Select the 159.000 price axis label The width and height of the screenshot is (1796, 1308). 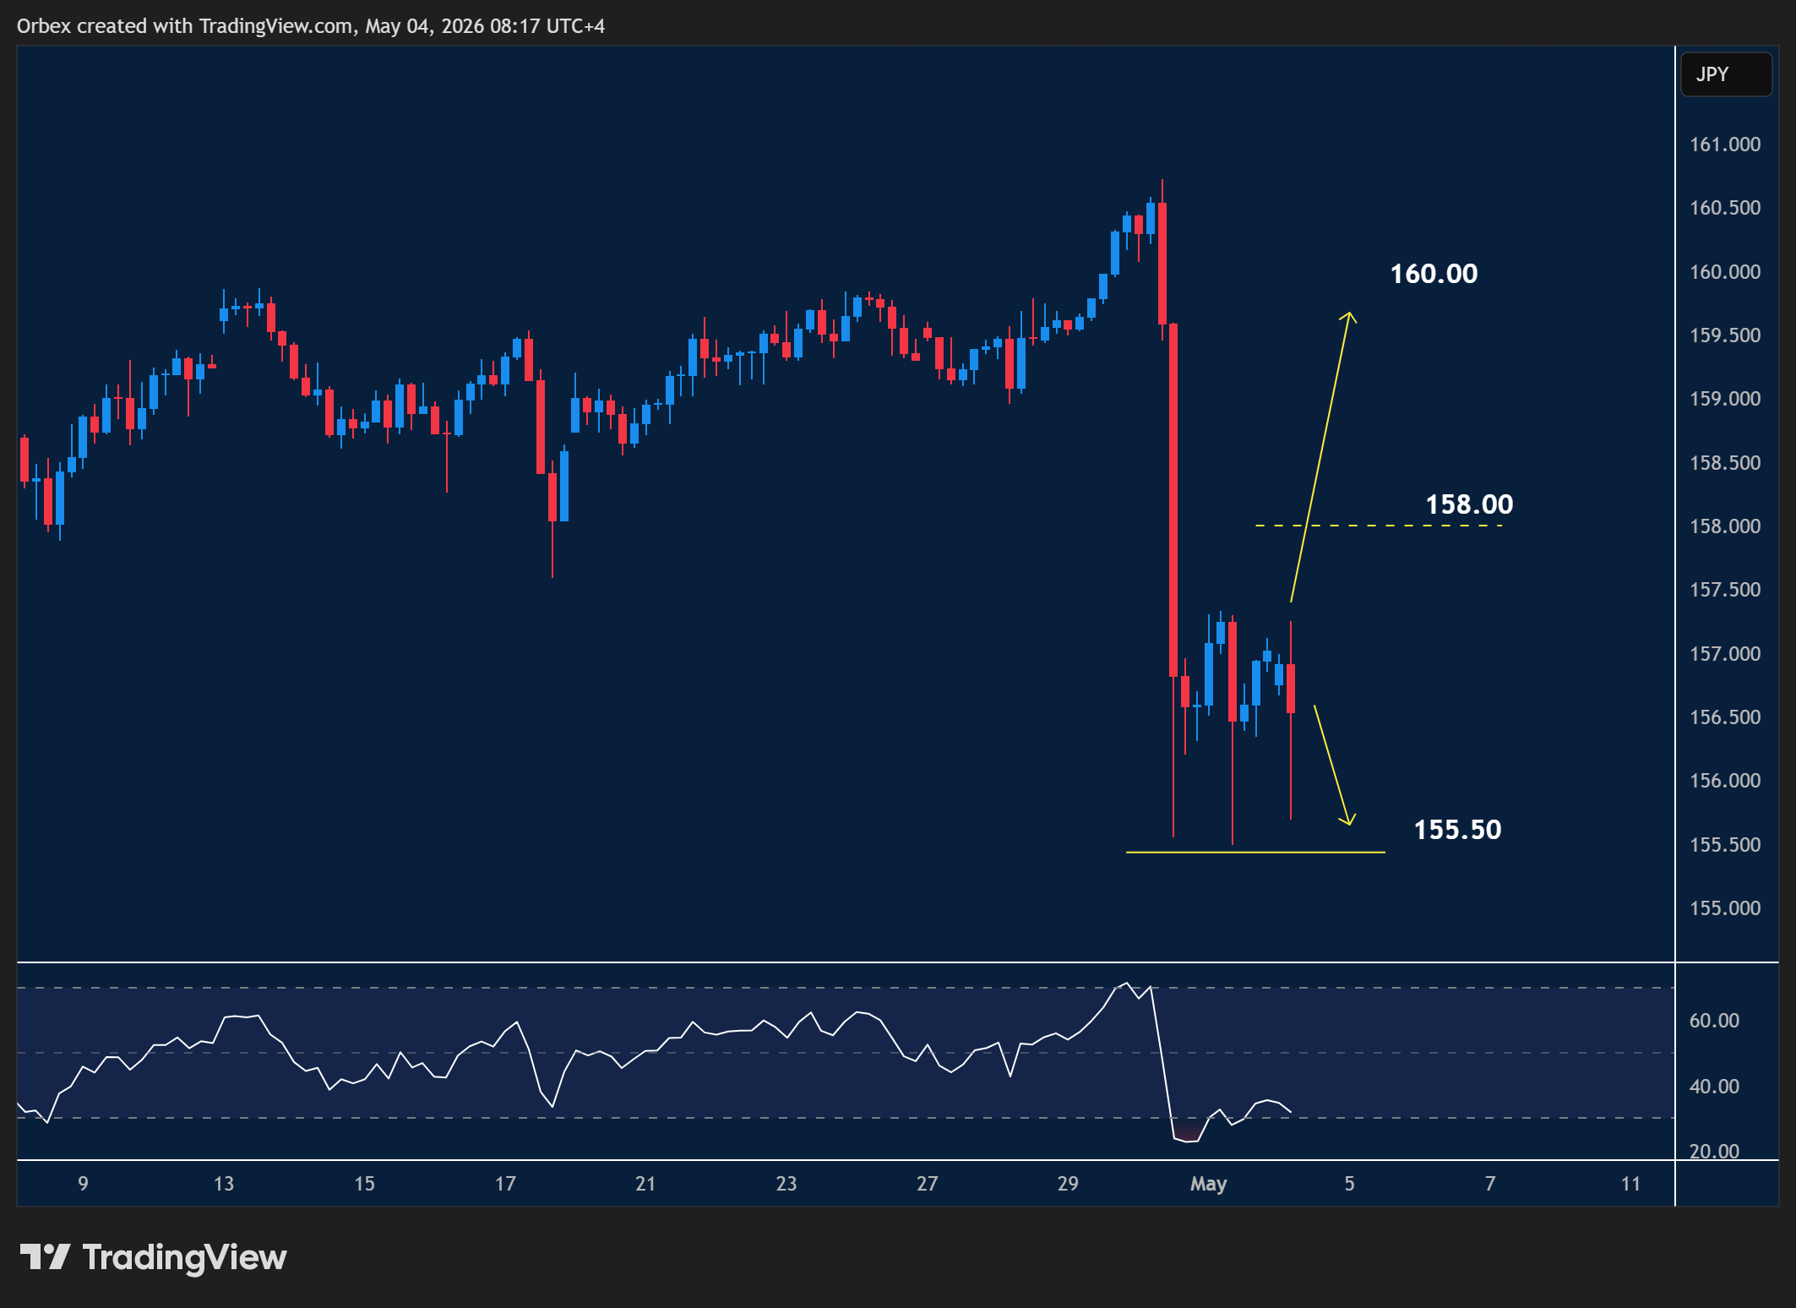pos(1725,399)
